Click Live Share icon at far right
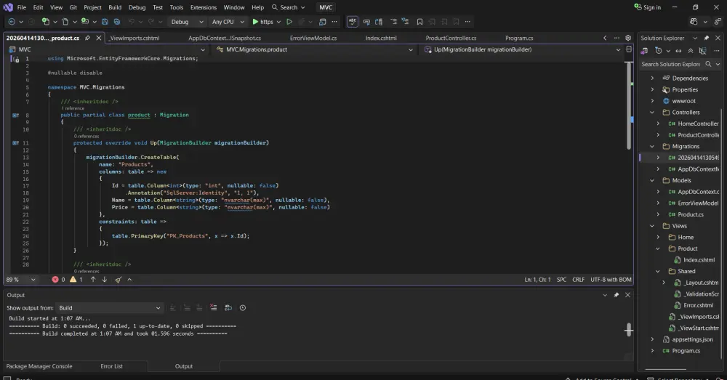 coord(718,22)
